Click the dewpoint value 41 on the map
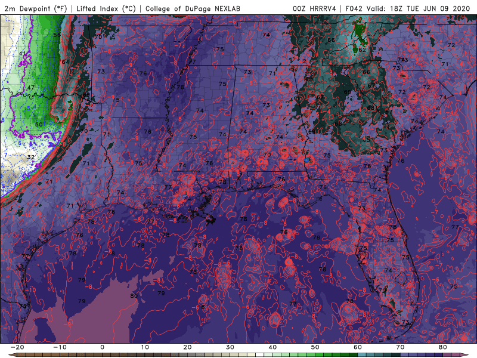This screenshot has width=477, height=358. (23, 53)
